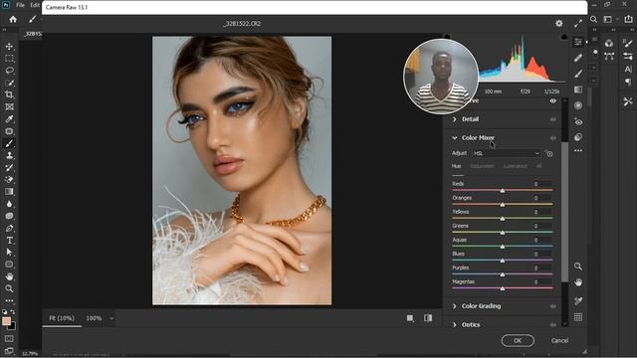637x358 pixels.
Task: Toggle highlight clipping warning on histogram
Action: pos(564,37)
